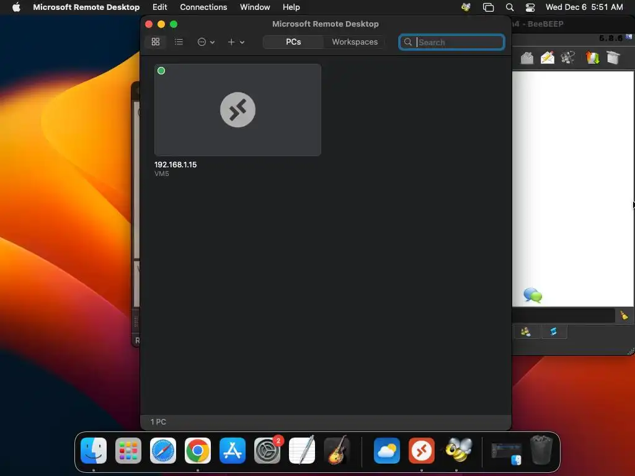This screenshot has height=476, width=635.
Task: Open the Weather app from the Dock
Action: click(387, 451)
